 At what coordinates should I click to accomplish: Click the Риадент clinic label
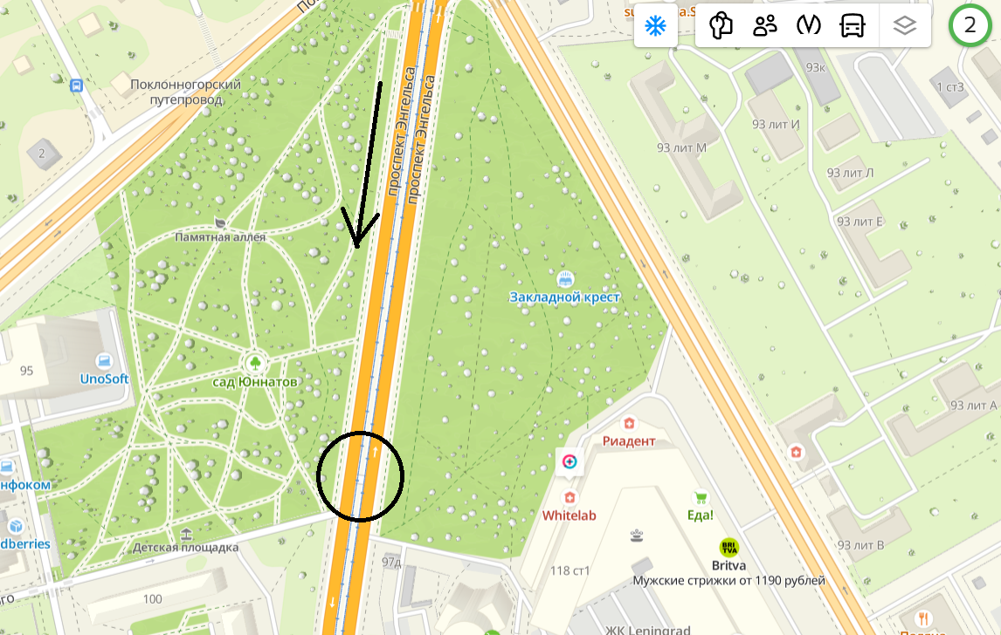pos(629,441)
